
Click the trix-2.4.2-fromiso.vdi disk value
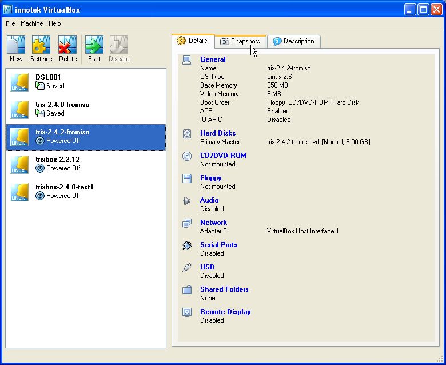point(318,142)
